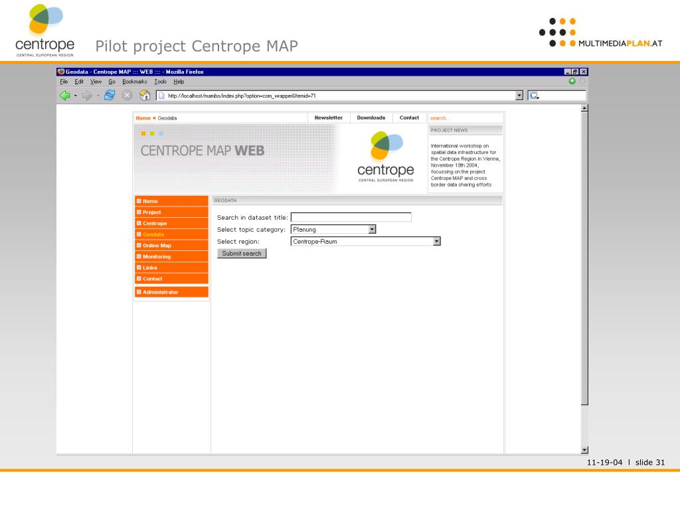Click the vertical scrollbar thumb
The image size is (680, 510).
tap(584, 258)
